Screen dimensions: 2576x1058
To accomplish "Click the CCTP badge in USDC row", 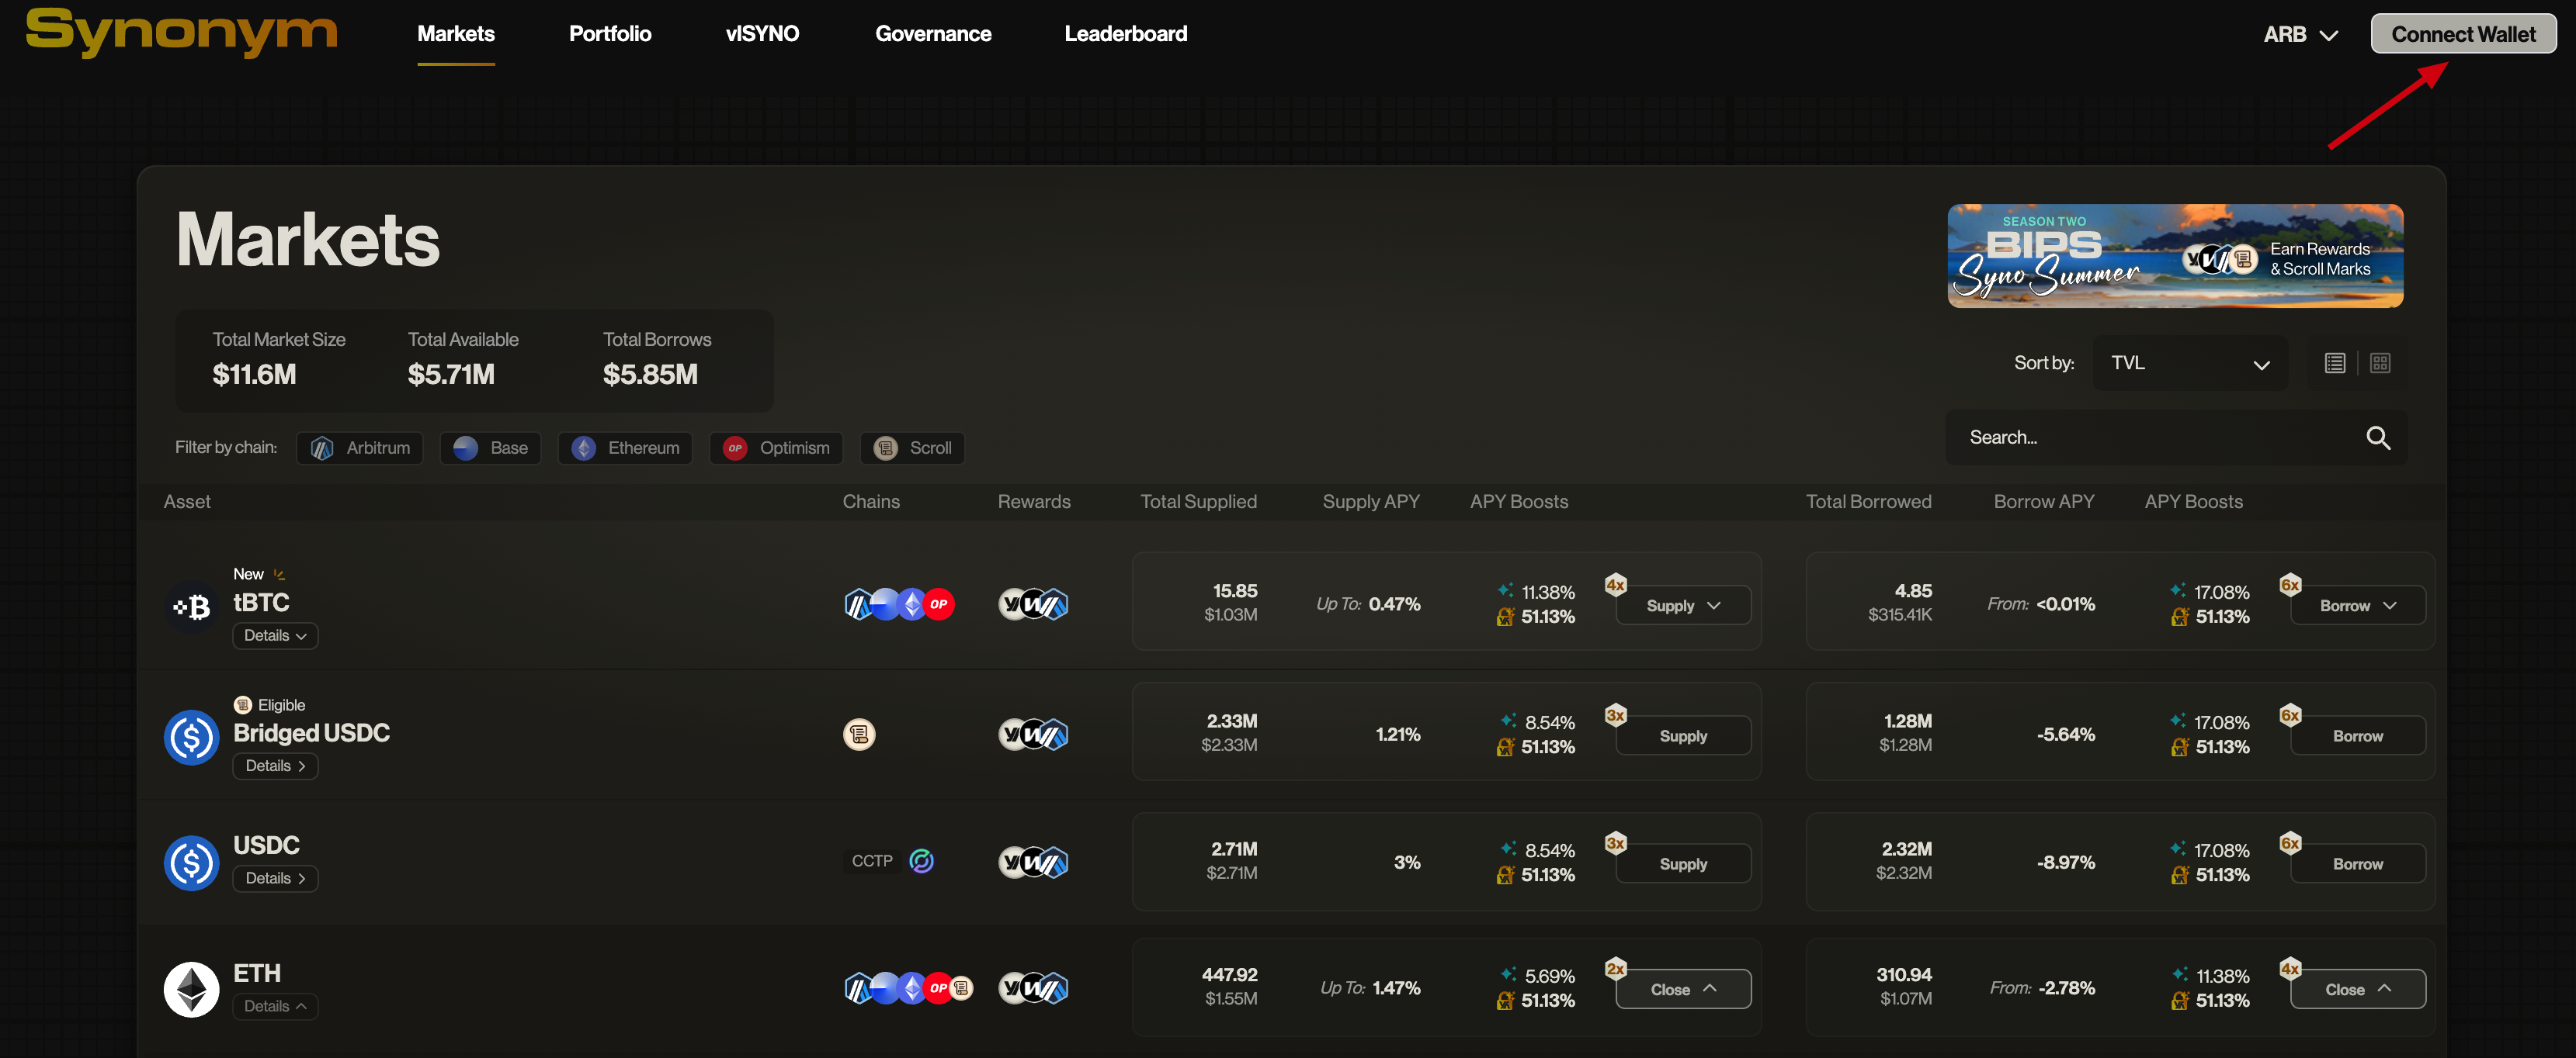I will [872, 861].
